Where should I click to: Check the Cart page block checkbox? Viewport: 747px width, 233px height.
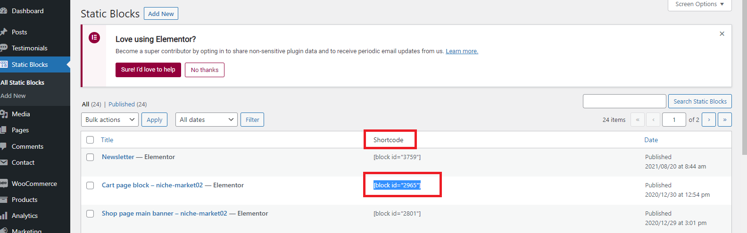[90, 185]
